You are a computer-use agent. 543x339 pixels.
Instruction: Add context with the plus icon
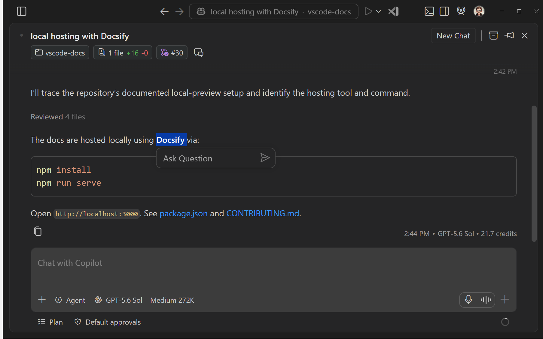click(x=42, y=300)
